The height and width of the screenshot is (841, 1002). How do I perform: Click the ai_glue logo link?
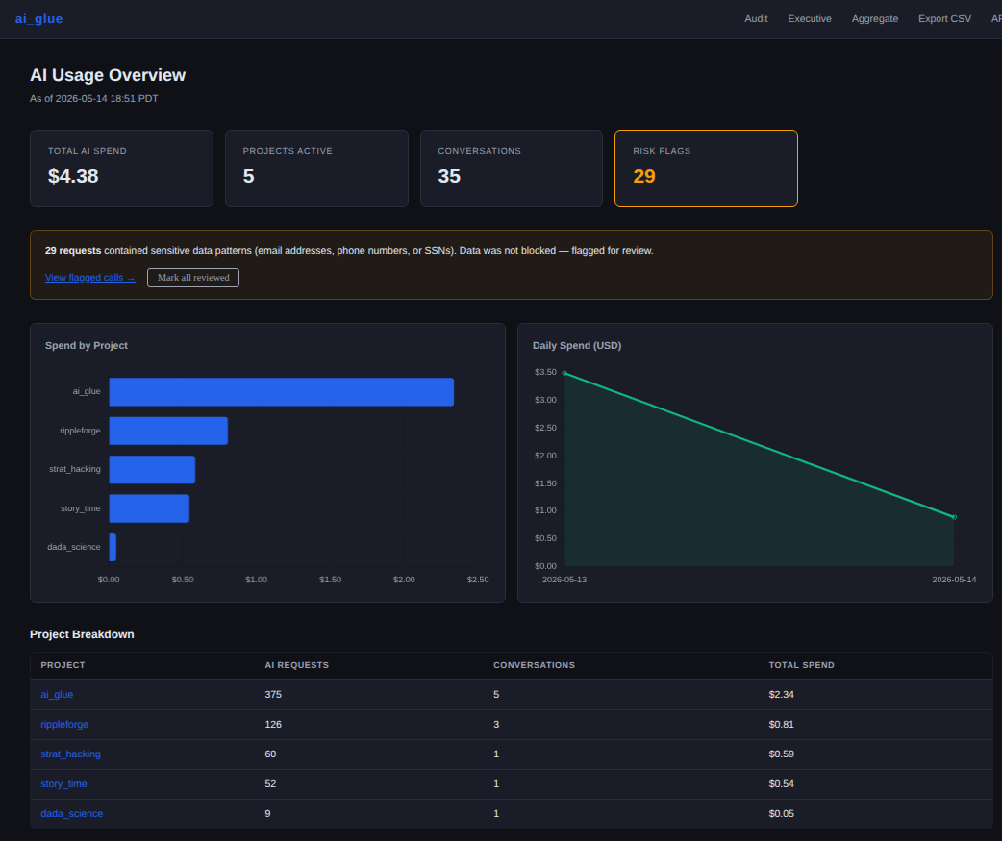coord(39,19)
